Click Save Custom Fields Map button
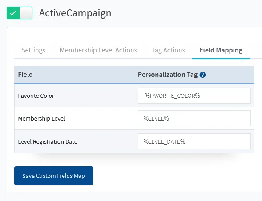The image size is (262, 201). [x=53, y=176]
